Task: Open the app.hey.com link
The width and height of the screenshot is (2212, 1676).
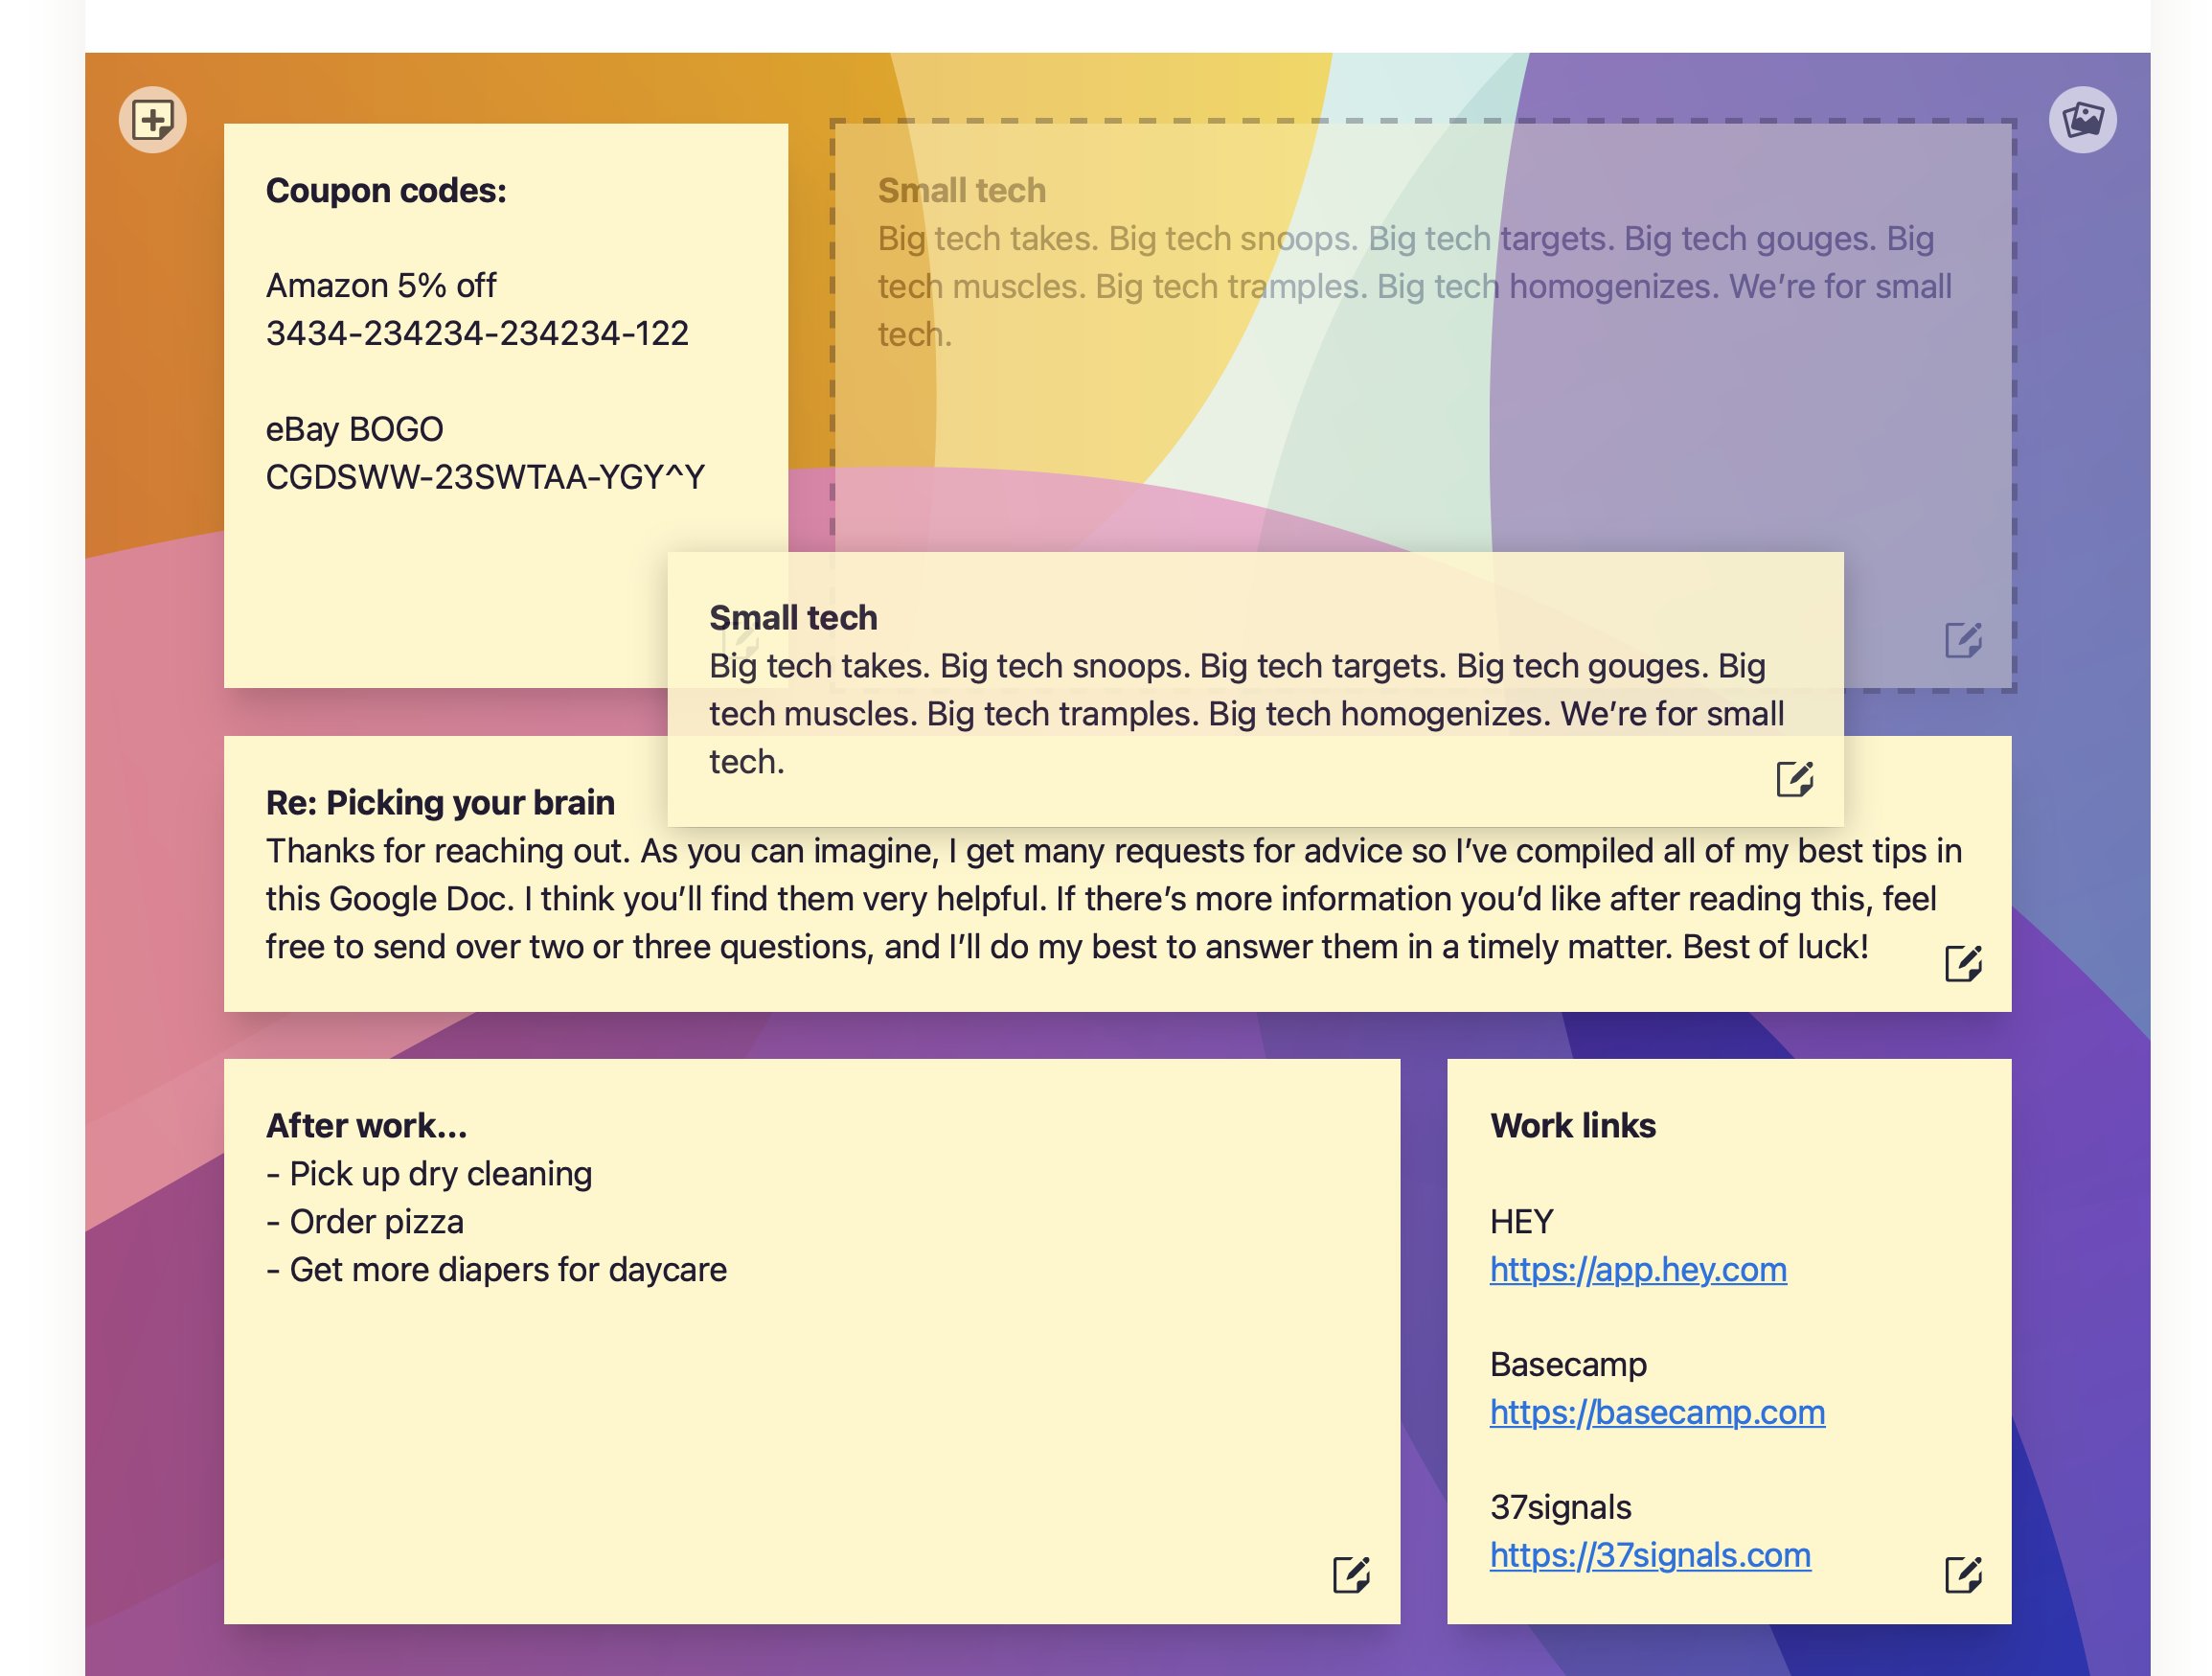Action: 1637,1269
